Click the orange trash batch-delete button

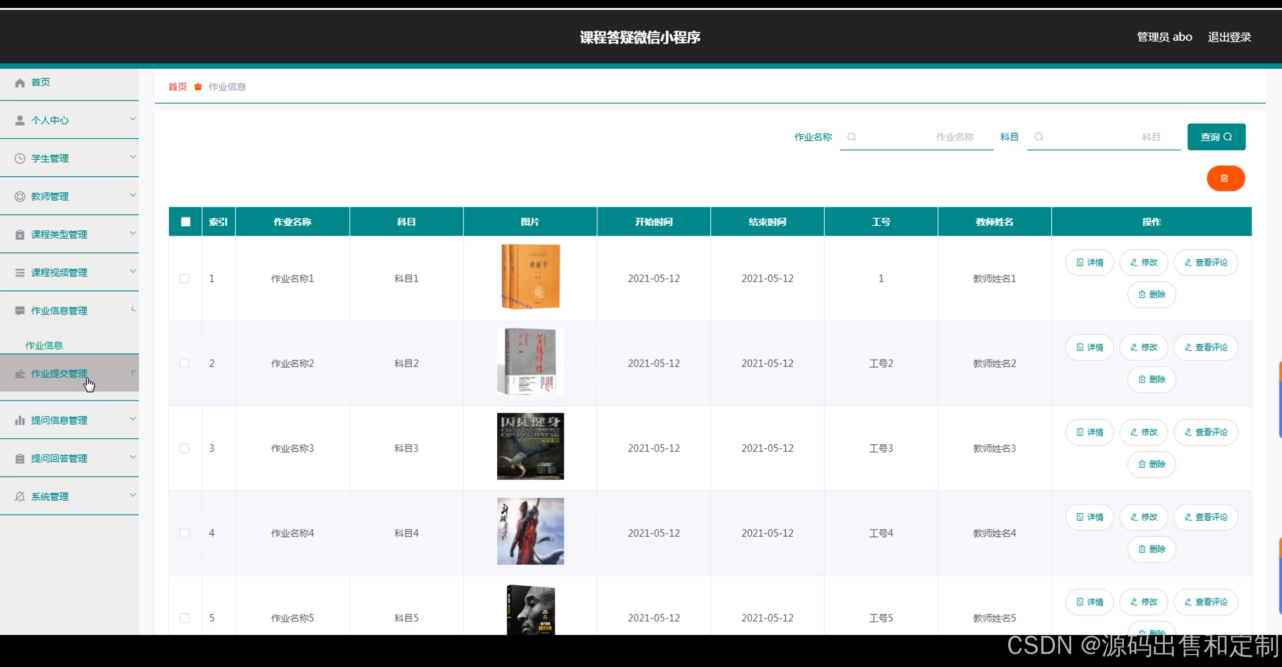tap(1225, 178)
